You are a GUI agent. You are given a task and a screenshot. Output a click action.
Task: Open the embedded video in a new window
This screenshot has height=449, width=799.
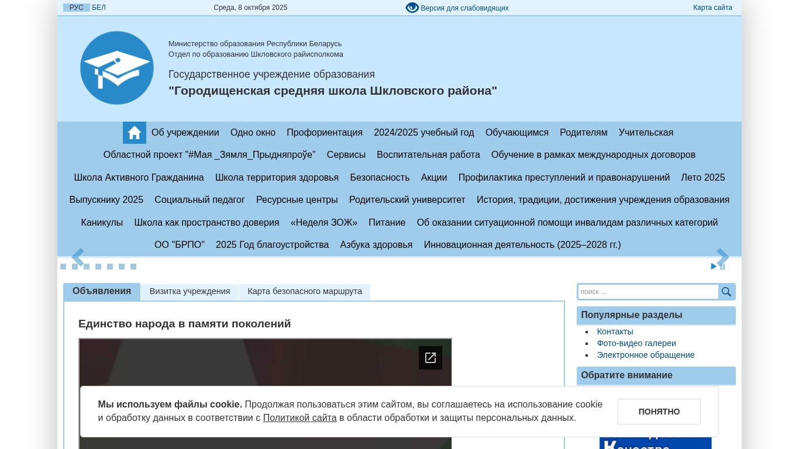click(x=431, y=358)
